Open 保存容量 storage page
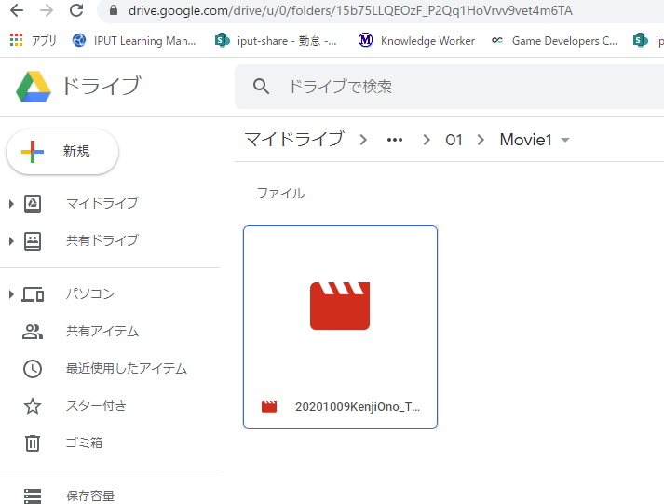Screen dimensions: 664x504 click(90, 497)
